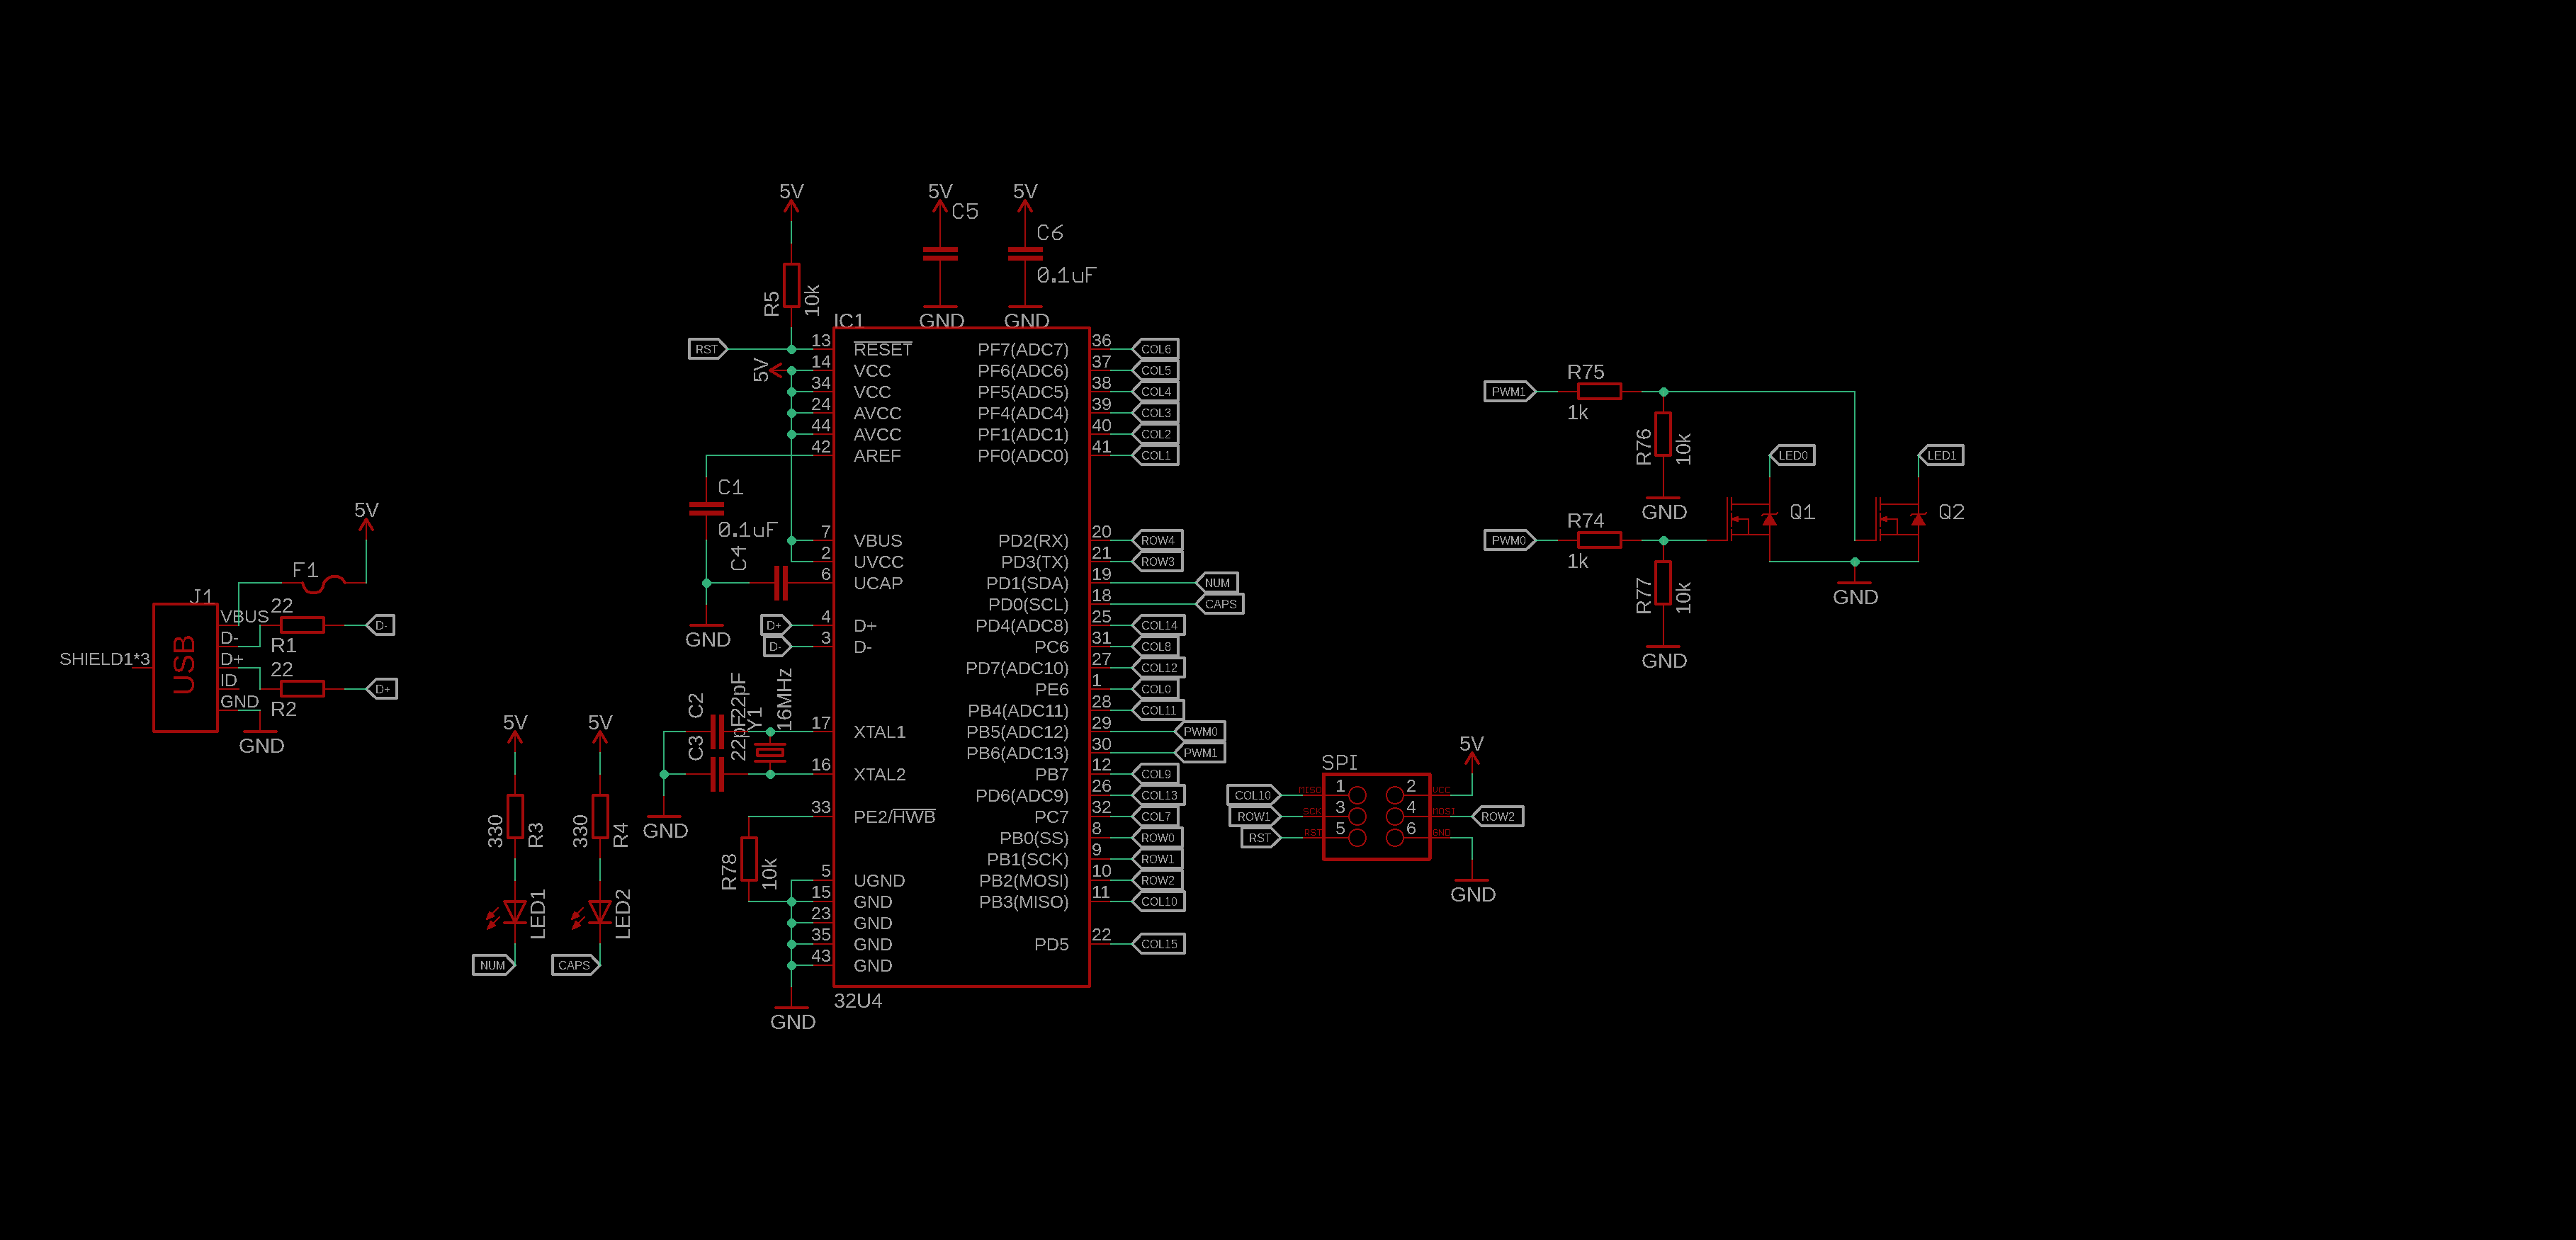
Task: Click the SPI header connector box
Action: tap(1376, 817)
